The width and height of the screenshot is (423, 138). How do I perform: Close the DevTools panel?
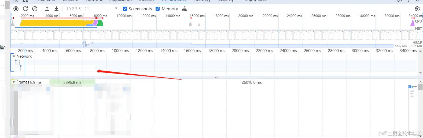(417, 1)
